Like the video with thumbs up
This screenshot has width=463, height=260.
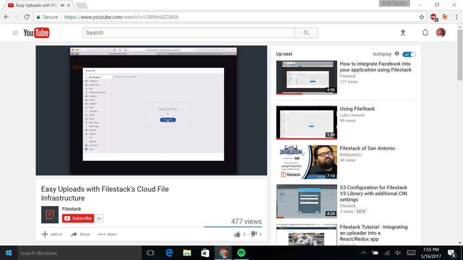pos(238,234)
